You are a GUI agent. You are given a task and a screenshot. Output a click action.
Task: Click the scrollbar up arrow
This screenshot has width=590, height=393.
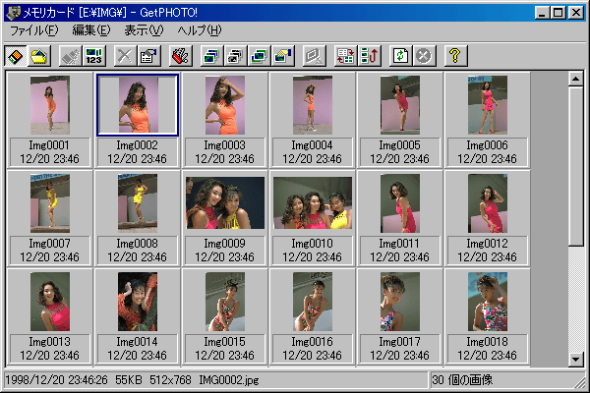(x=575, y=79)
